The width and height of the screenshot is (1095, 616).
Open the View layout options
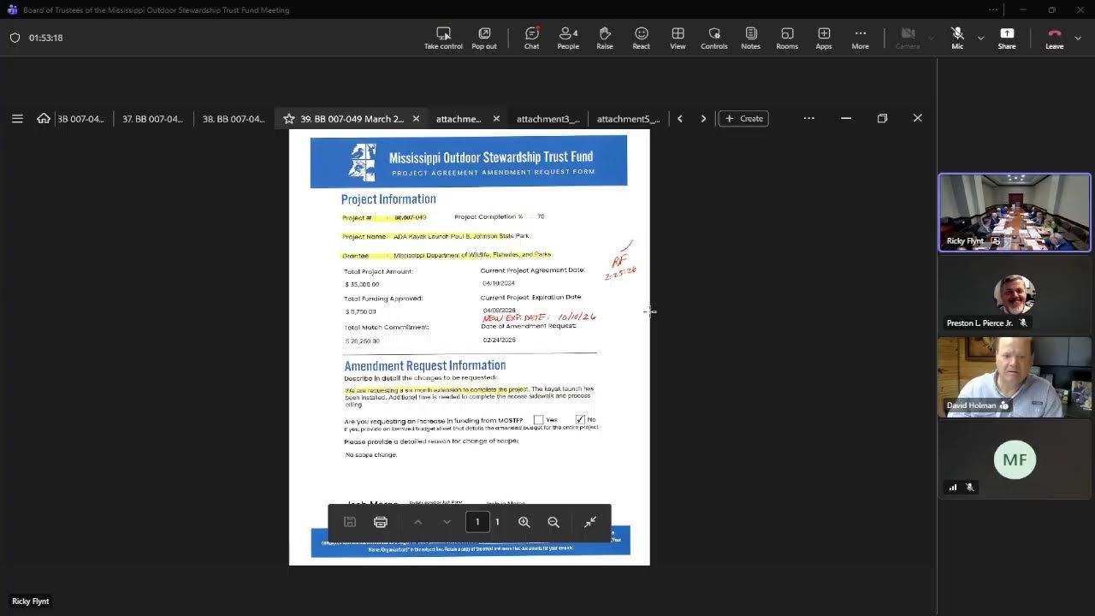pyautogui.click(x=678, y=38)
